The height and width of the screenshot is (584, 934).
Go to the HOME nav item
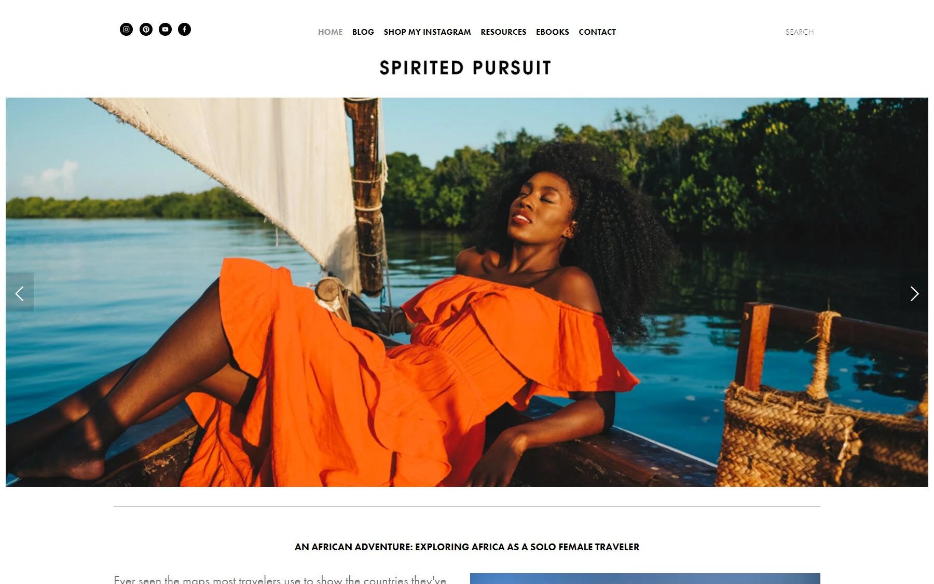click(330, 32)
